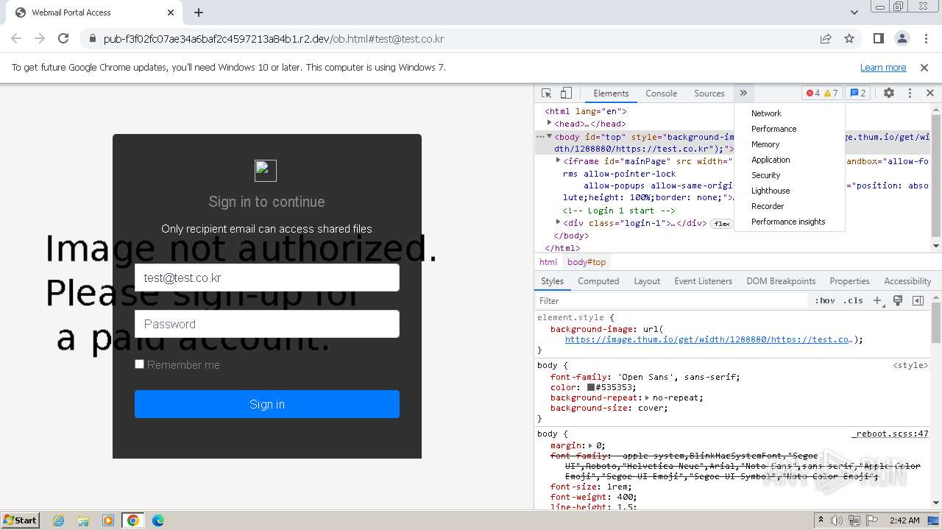The width and height of the screenshot is (942, 530).
Task: Open a new browser tab
Action: [199, 13]
